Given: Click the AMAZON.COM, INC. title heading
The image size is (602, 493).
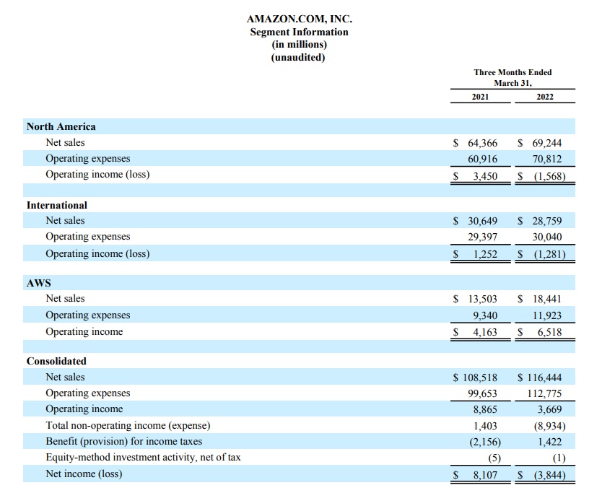Looking at the screenshot, I should tap(299, 19).
